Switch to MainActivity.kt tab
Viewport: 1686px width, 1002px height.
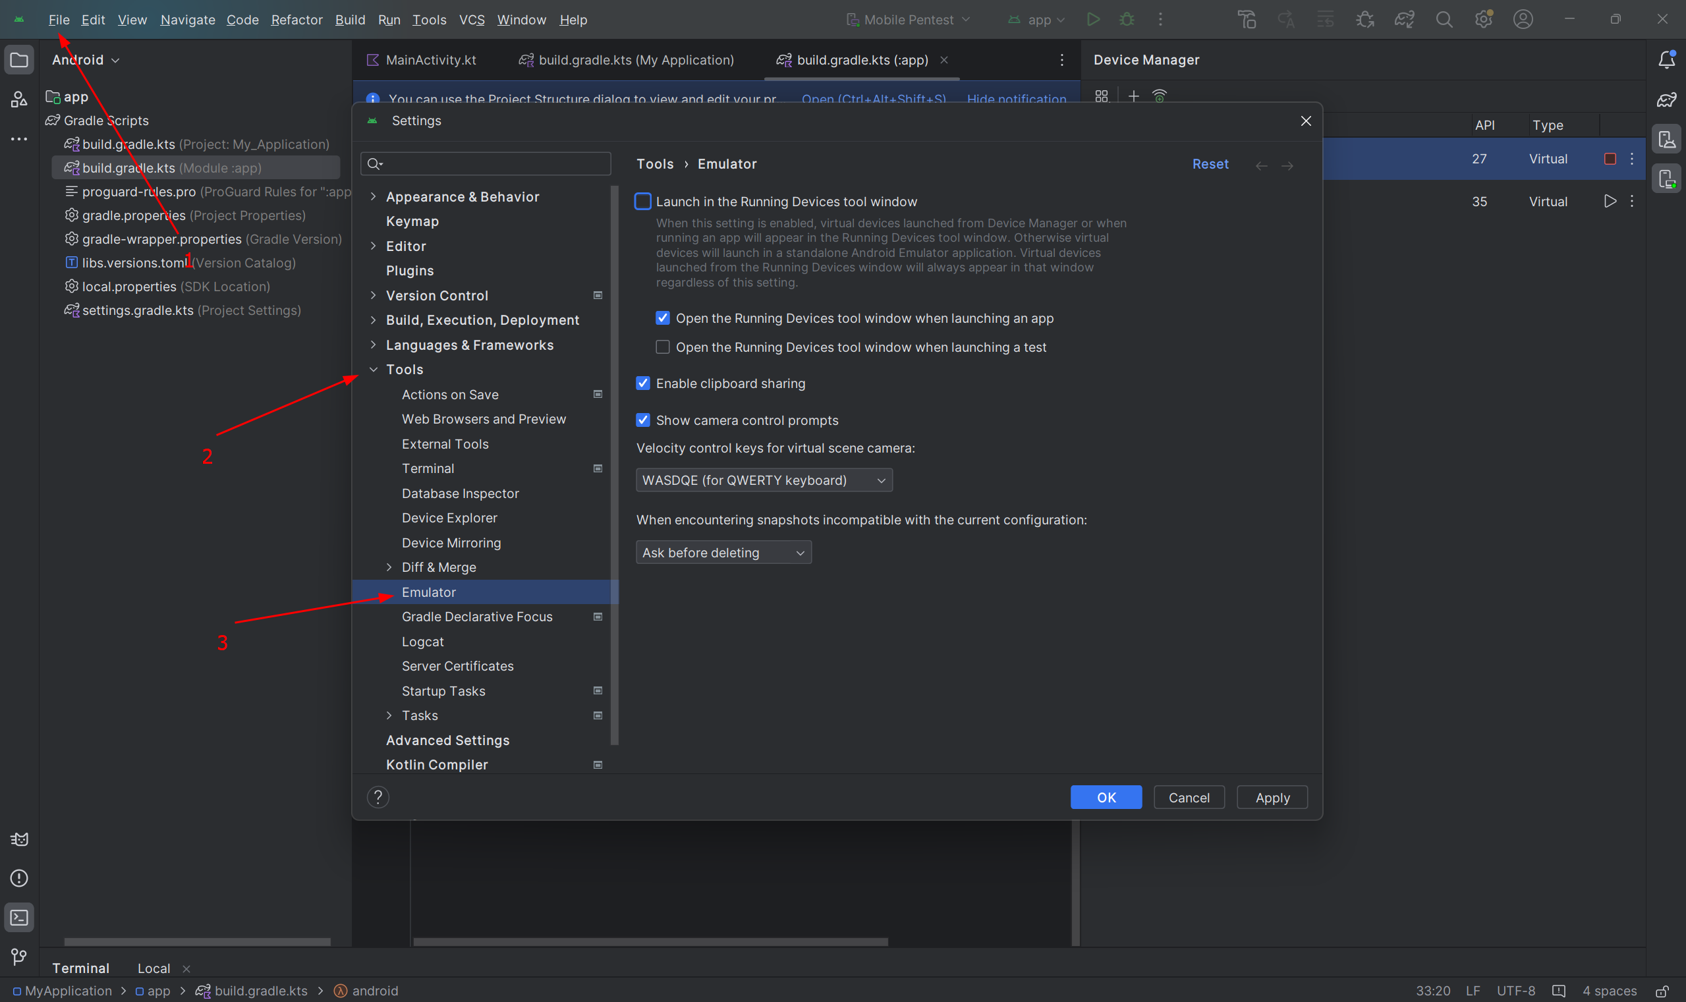tap(430, 60)
